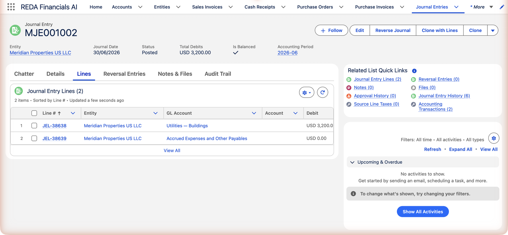
Task: Switch to the Reversal Entries tab
Action: pyautogui.click(x=124, y=74)
